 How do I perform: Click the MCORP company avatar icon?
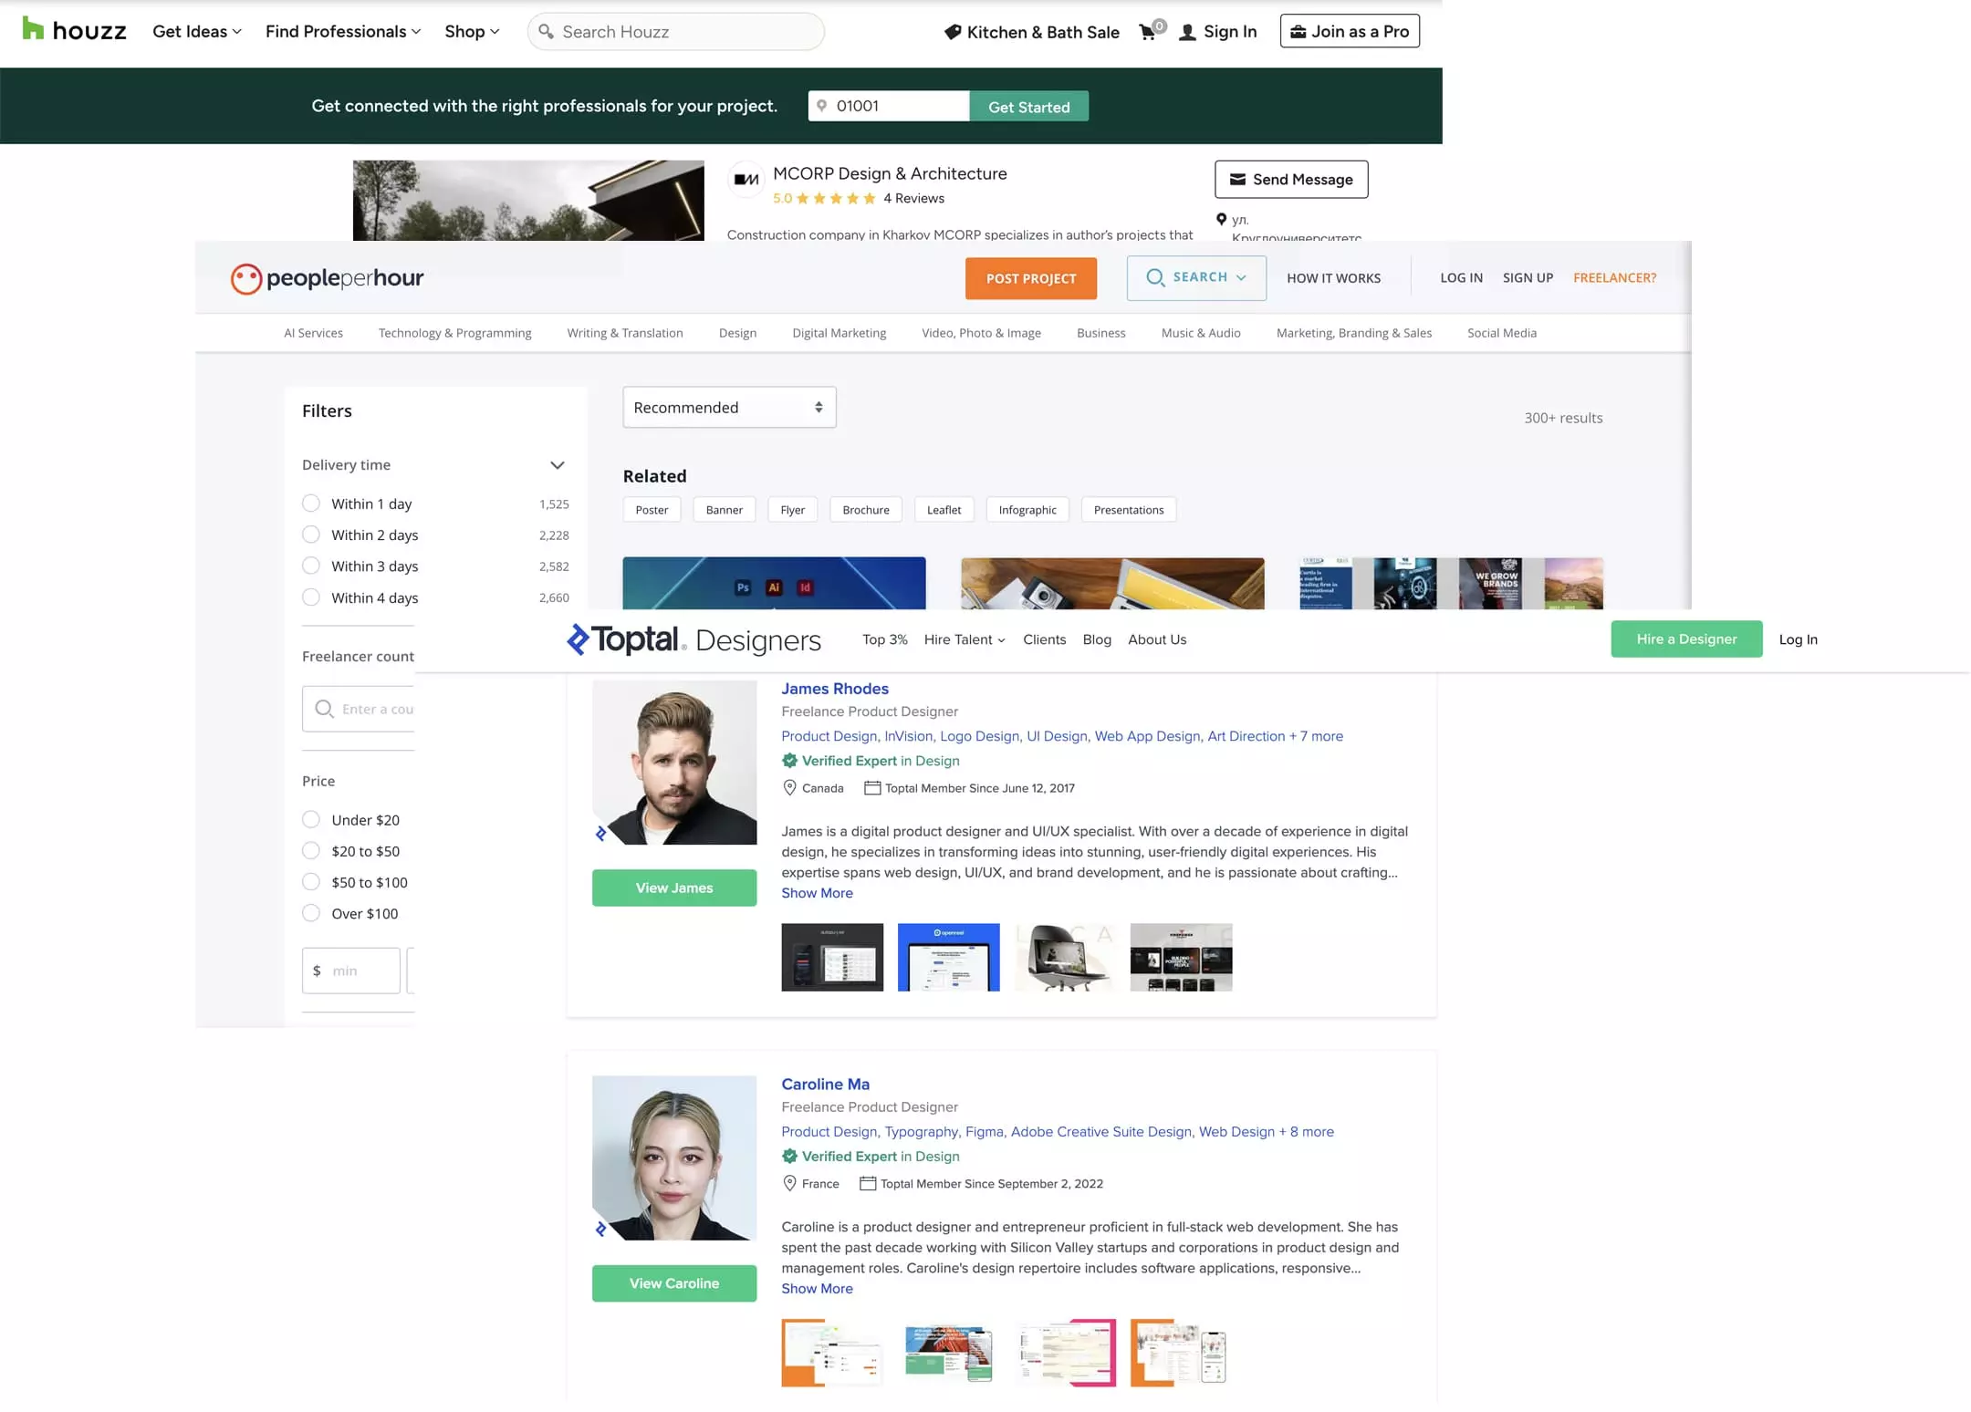click(746, 179)
